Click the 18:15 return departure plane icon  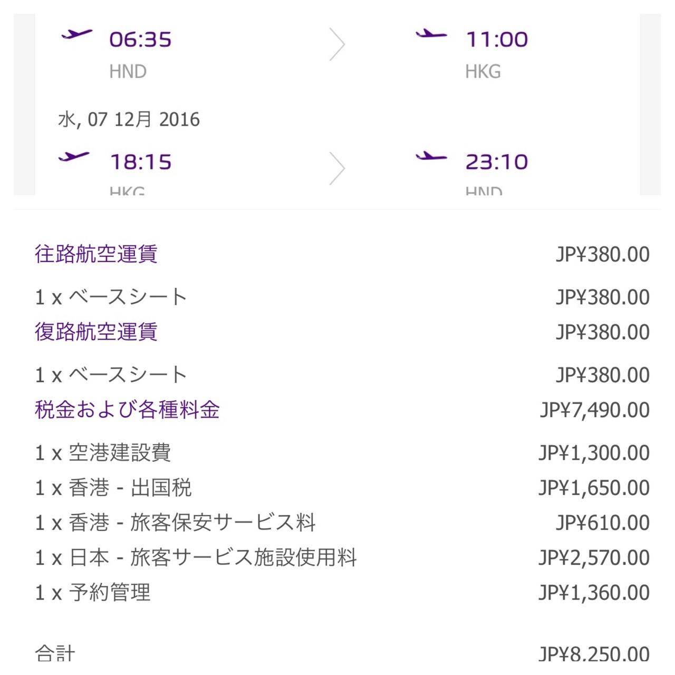tap(74, 157)
